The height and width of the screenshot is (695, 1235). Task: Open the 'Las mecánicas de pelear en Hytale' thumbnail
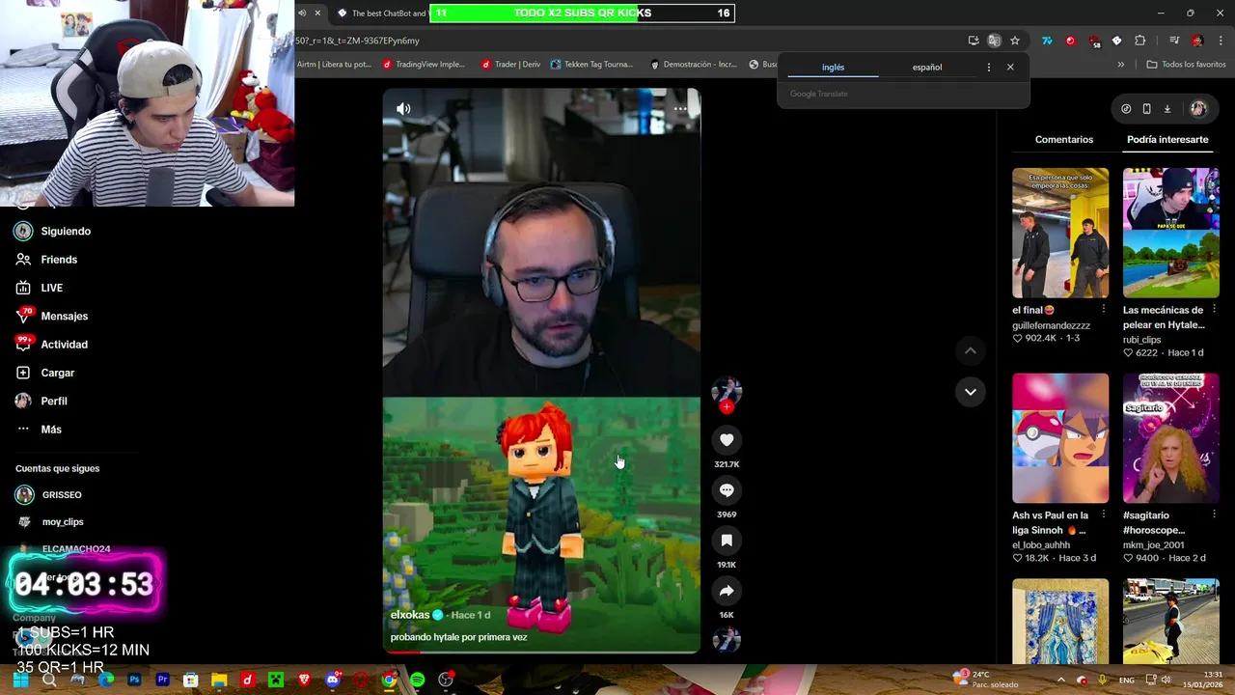(x=1170, y=233)
